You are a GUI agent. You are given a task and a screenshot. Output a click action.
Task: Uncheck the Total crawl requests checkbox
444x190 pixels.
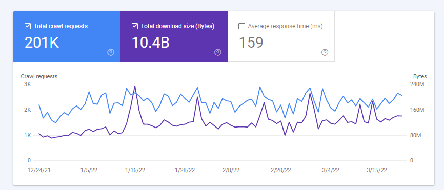pos(28,26)
